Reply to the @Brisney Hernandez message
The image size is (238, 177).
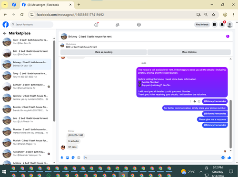coord(195,101)
